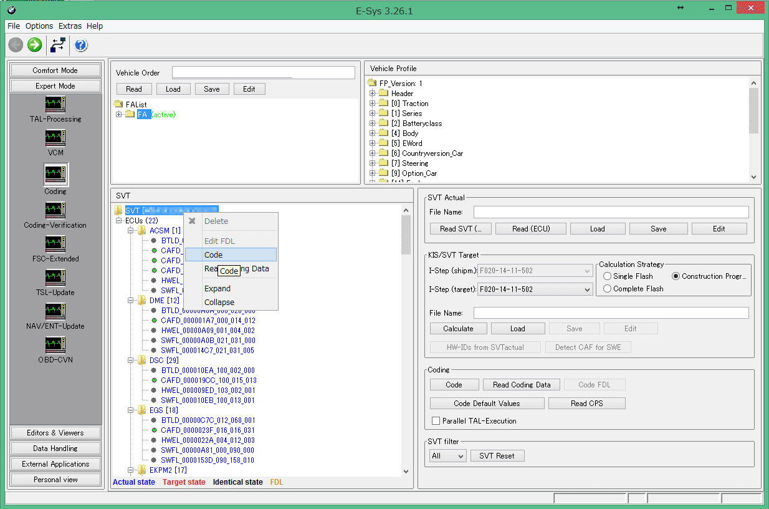
Task: Click SVT Actual File Name field
Action: (x=611, y=212)
